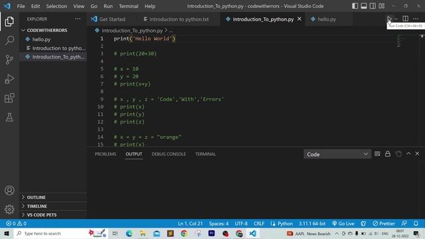The width and height of the screenshot is (425, 239).
Task: Open the Help menu
Action: tap(150, 6)
